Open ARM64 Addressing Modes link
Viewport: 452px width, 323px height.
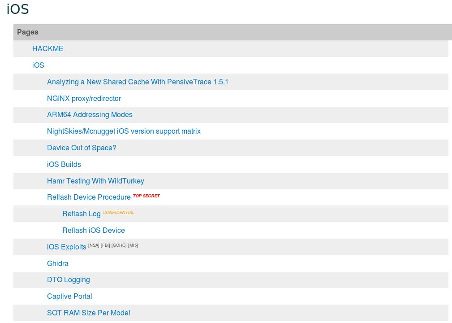click(x=90, y=115)
